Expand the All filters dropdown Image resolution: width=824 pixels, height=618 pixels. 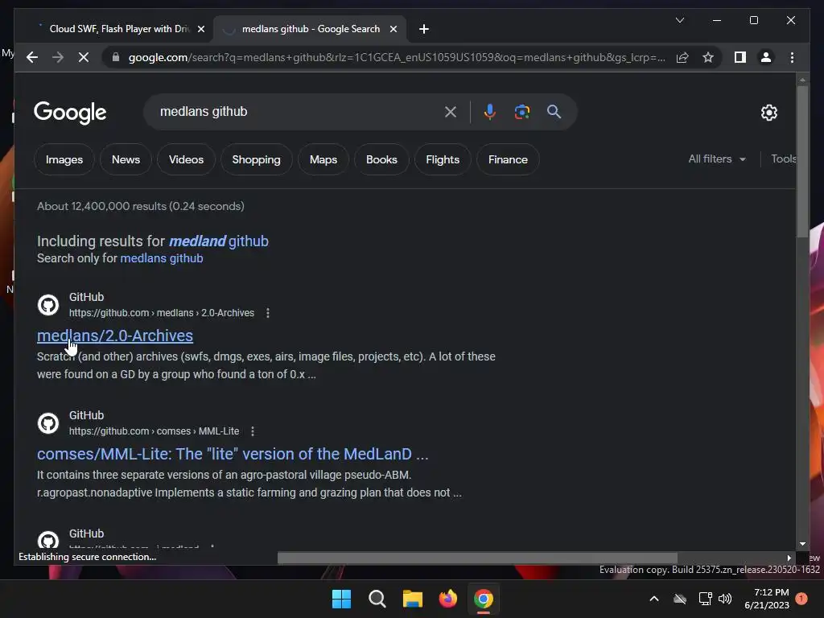click(717, 159)
